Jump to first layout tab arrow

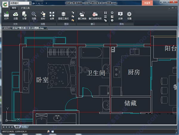click(4, 127)
